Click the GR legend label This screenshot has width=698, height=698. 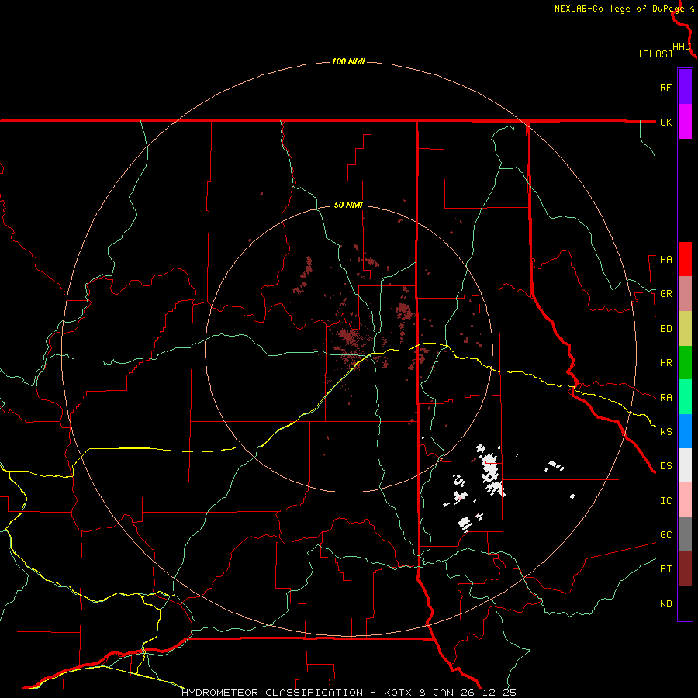tap(665, 294)
